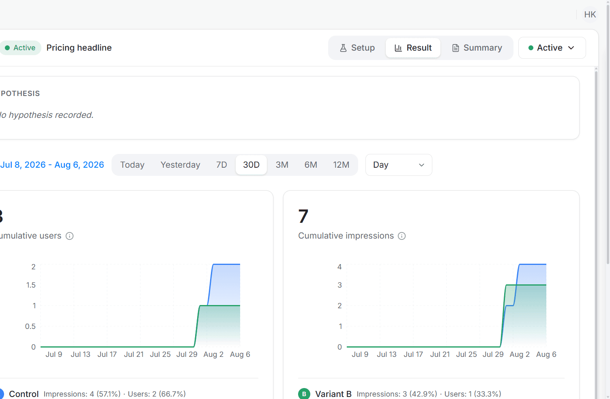Select the 3M range
610x399 pixels.
[x=282, y=165]
